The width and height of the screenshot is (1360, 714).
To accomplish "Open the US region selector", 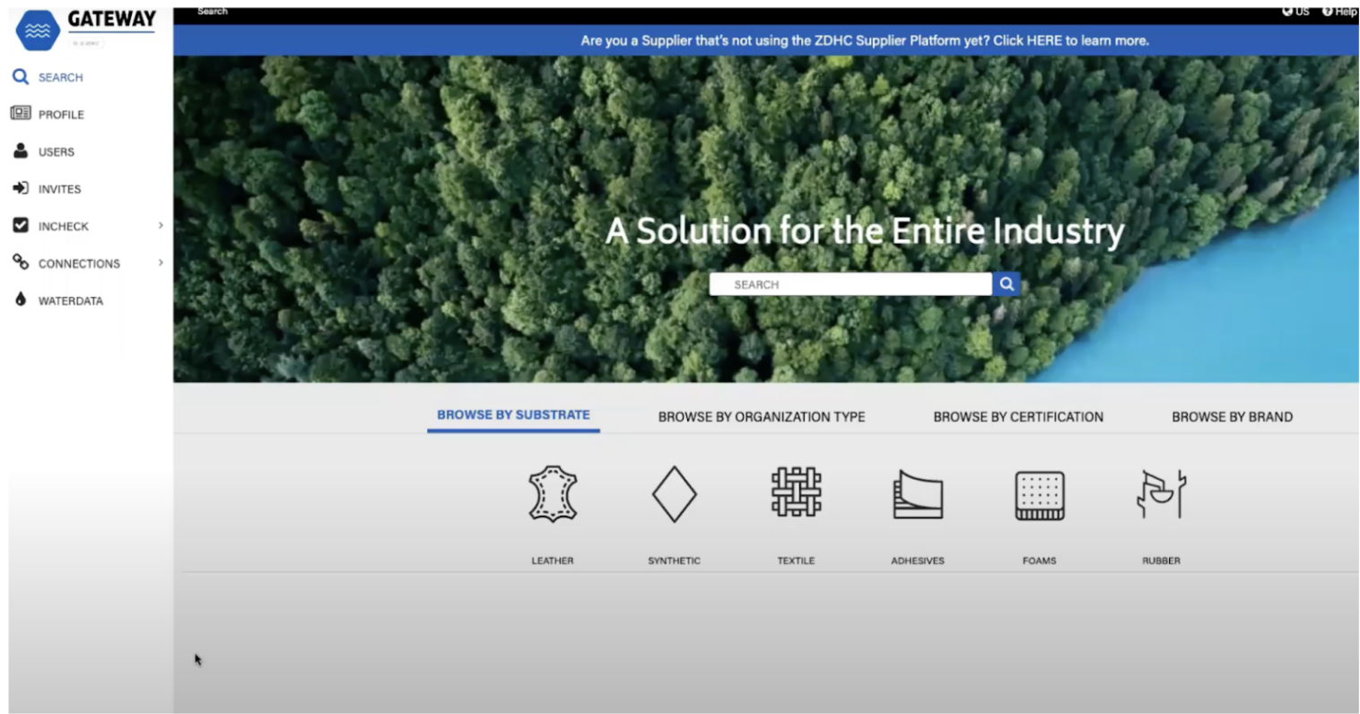I will [1295, 12].
